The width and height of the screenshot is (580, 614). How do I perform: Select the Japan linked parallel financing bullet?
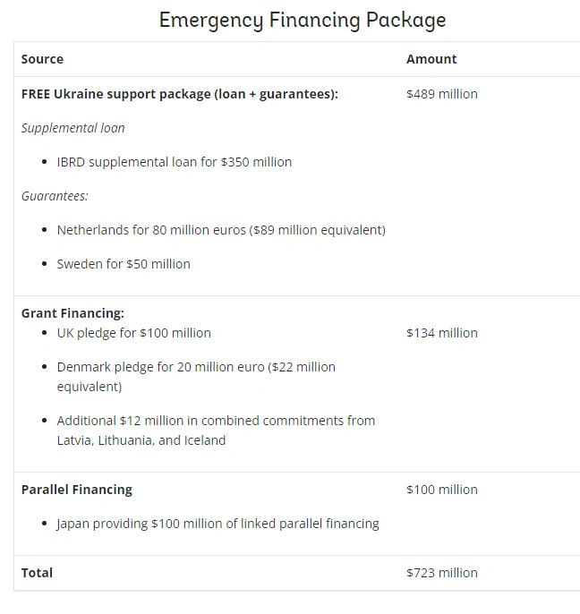click(x=217, y=524)
